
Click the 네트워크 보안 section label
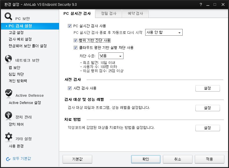point(27,61)
